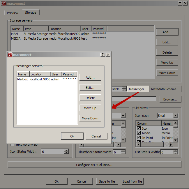Click Ok in the main maconnect window

click(x=56, y=181)
